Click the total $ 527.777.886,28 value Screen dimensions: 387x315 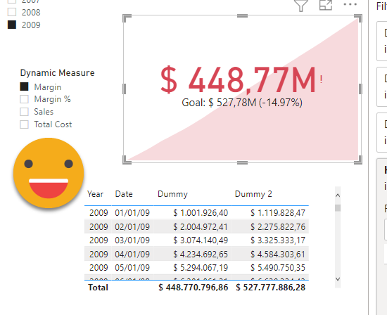pos(270,288)
